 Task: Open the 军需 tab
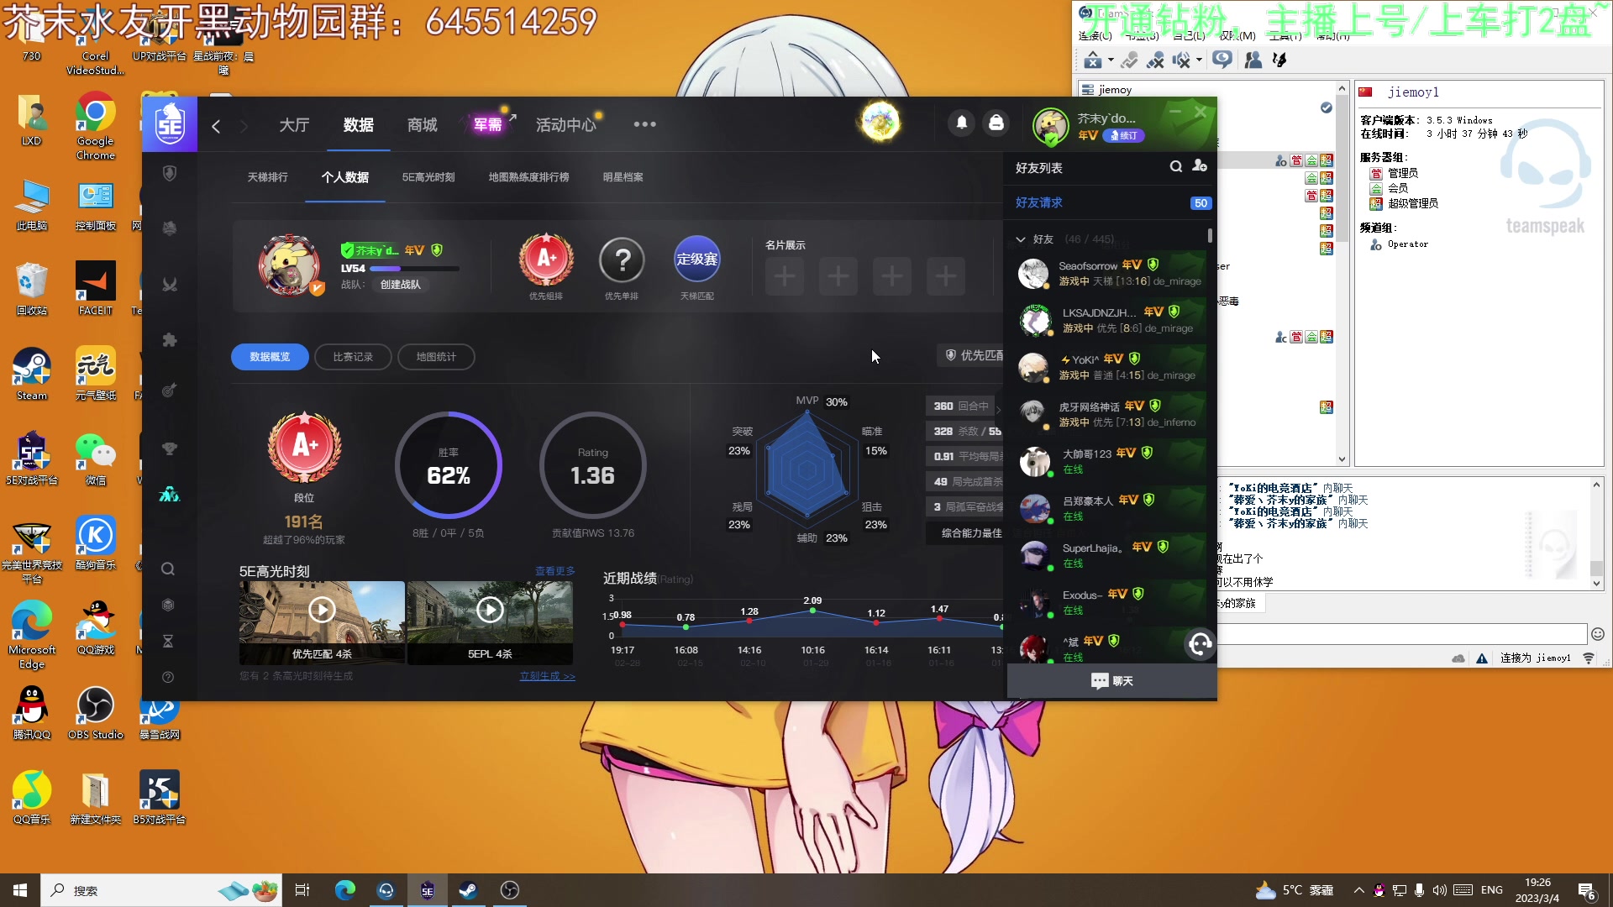click(x=487, y=125)
